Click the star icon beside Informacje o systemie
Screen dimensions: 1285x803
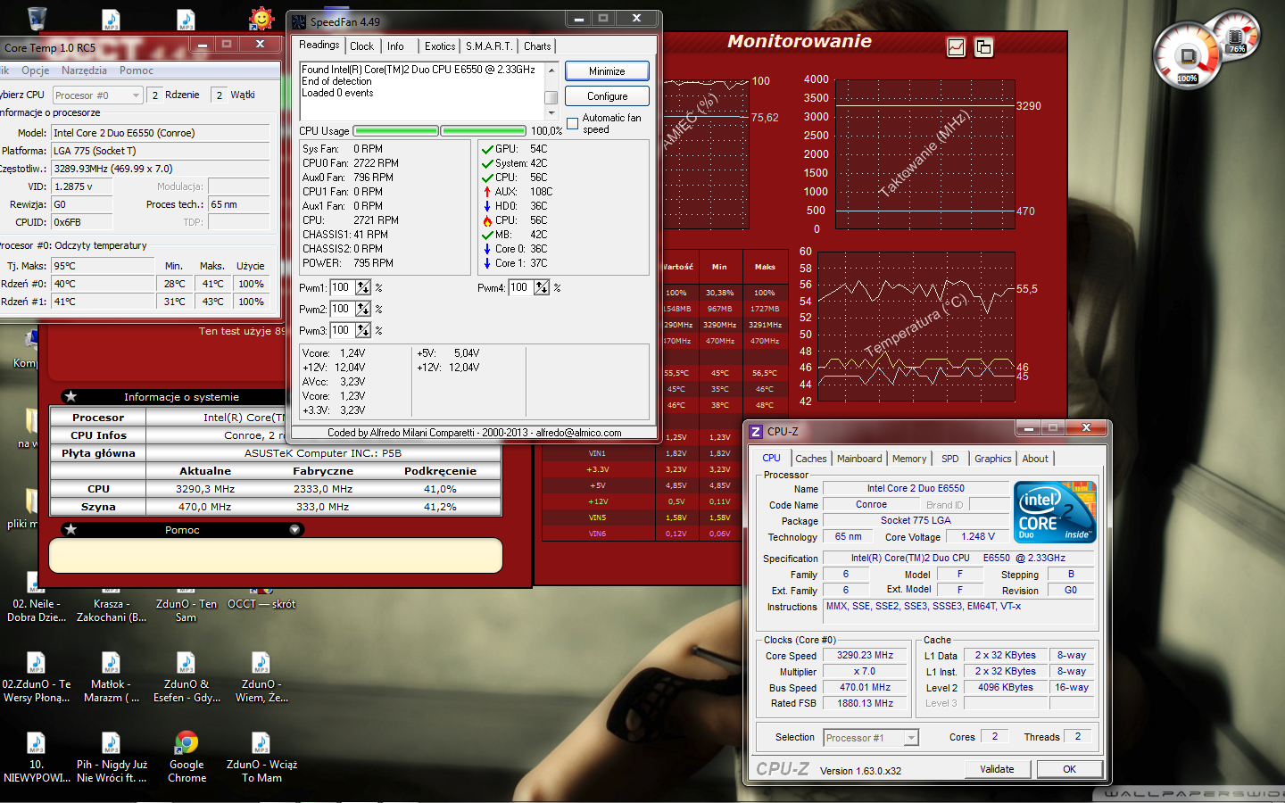click(x=70, y=396)
